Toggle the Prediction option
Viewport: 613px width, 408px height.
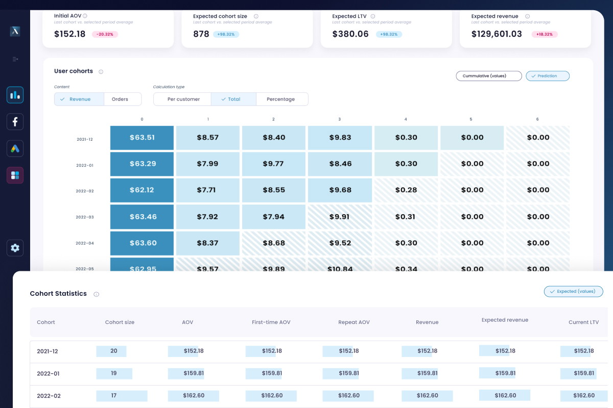[548, 76]
